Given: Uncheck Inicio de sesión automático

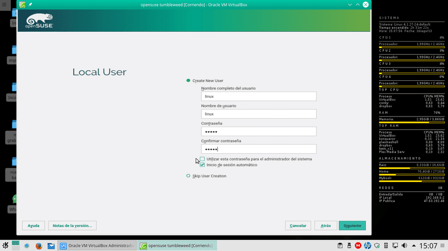Looking at the screenshot, I should click(x=202, y=165).
